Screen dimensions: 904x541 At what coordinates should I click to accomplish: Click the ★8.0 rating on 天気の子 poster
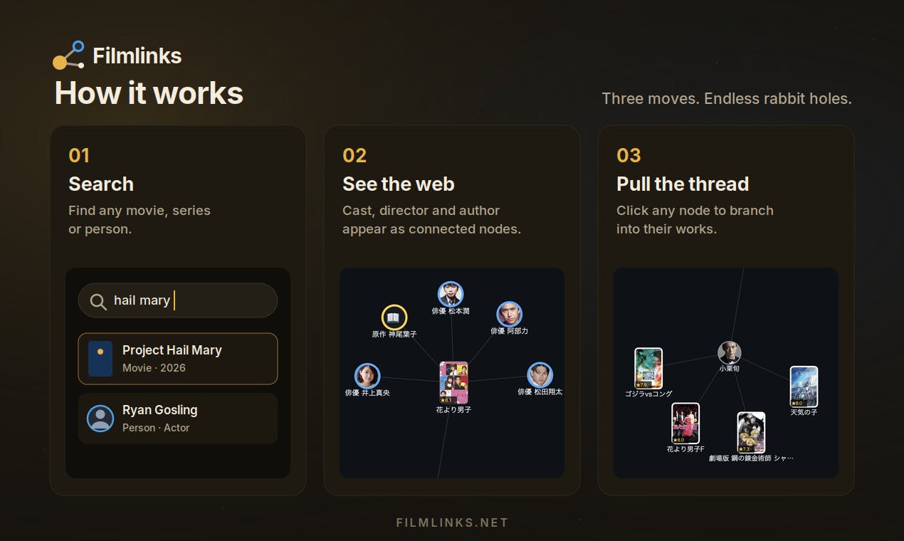coord(797,403)
